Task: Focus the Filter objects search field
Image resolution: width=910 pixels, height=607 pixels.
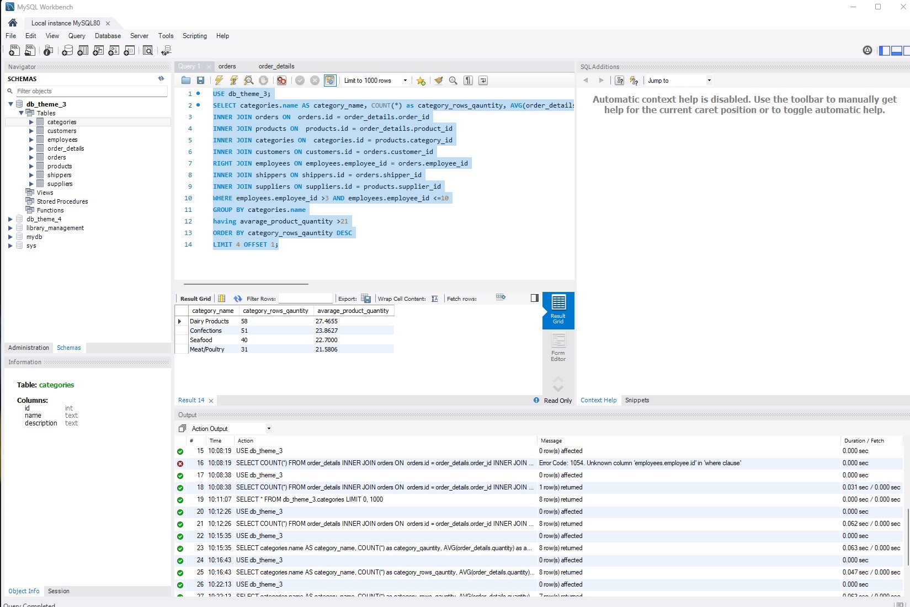Action: click(x=91, y=91)
